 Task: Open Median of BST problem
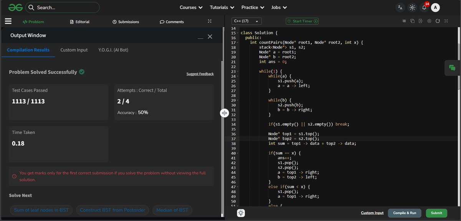tap(172, 210)
